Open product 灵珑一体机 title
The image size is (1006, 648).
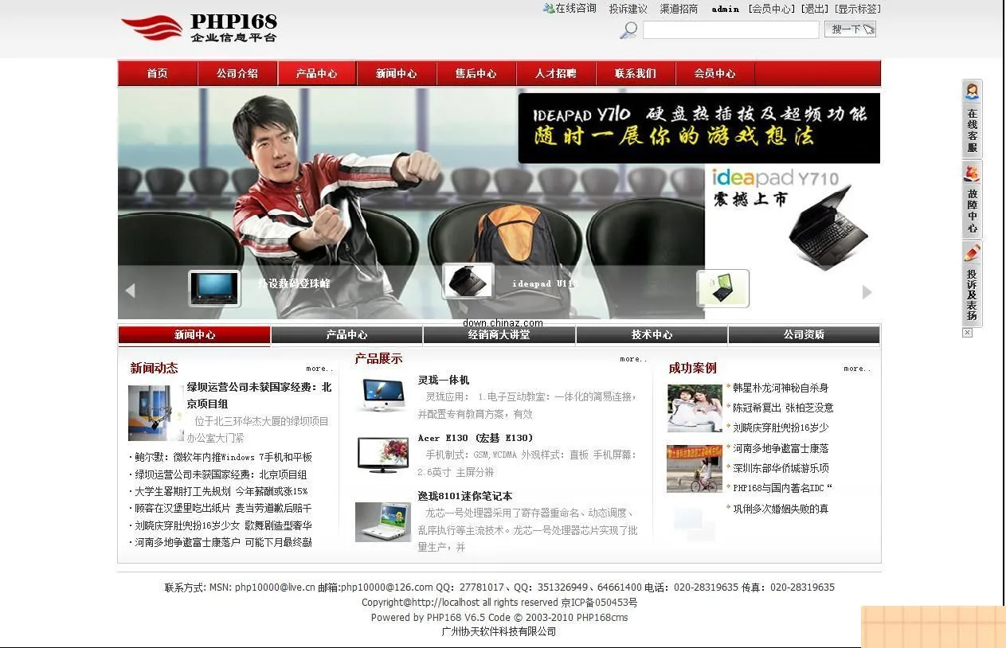coord(444,381)
